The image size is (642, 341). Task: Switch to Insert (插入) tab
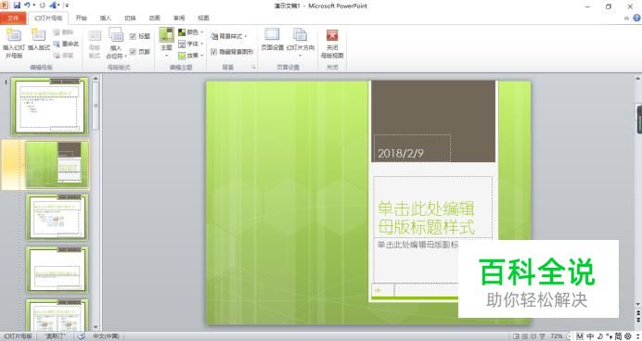[x=106, y=18]
